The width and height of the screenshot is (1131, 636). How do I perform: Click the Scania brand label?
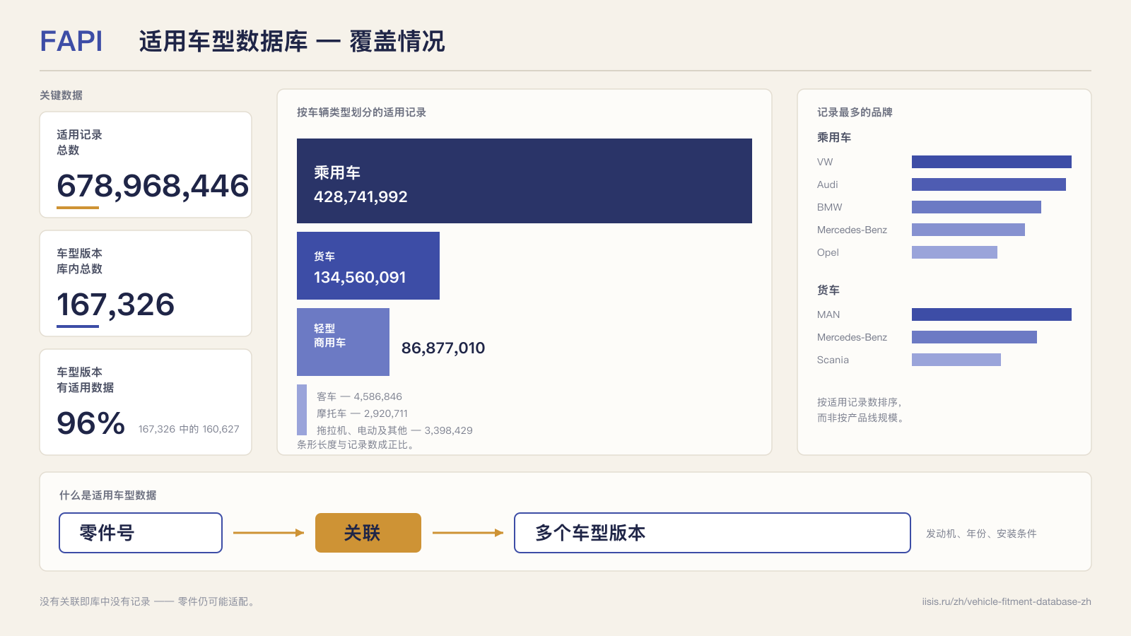click(x=833, y=360)
